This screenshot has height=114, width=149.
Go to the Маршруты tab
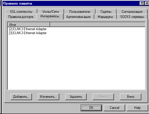105,17
